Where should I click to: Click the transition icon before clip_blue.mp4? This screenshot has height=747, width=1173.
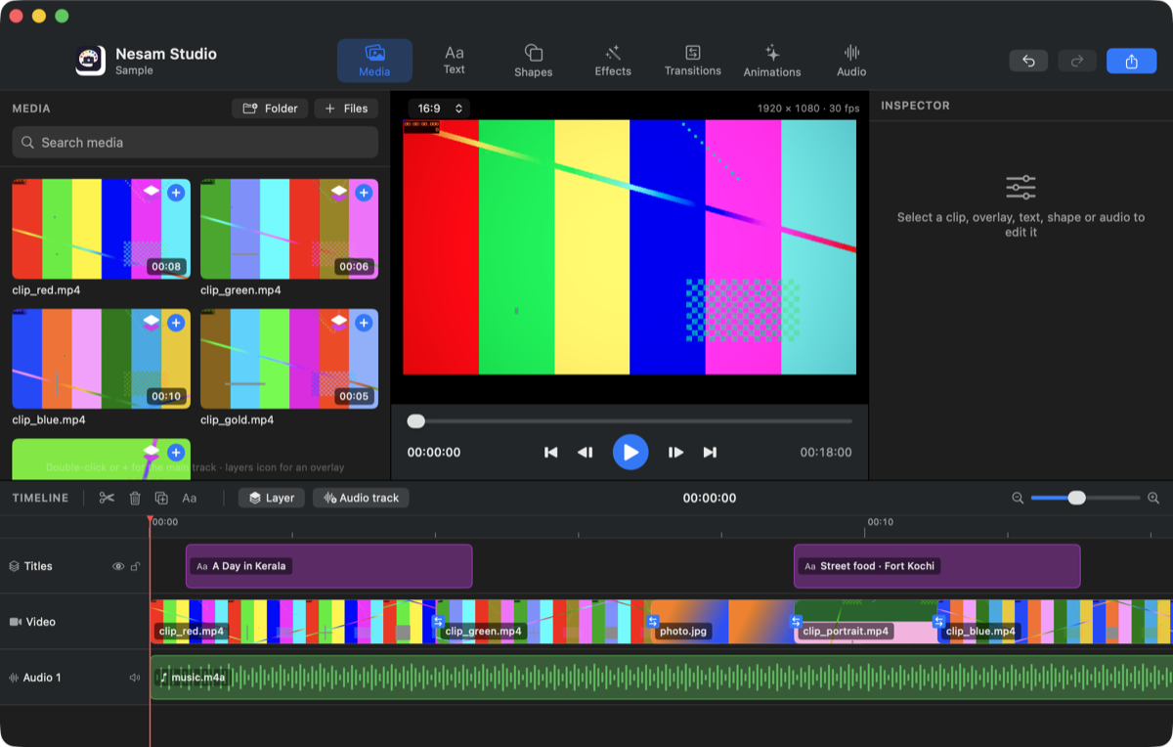click(x=939, y=621)
